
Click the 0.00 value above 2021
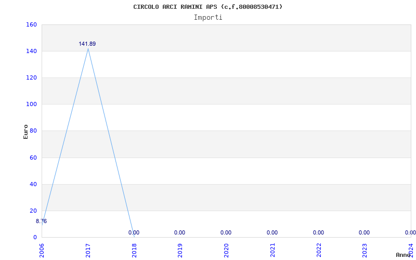(272, 232)
